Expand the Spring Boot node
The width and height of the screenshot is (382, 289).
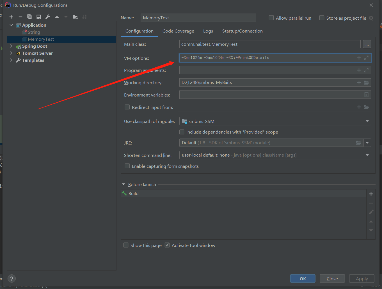[x=11, y=46]
